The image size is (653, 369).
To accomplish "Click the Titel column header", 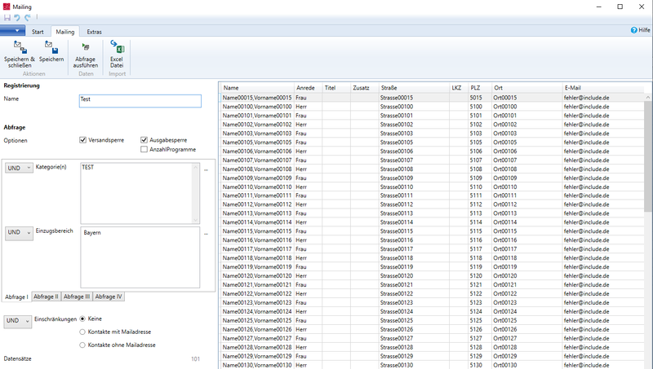I will tap(336, 88).
